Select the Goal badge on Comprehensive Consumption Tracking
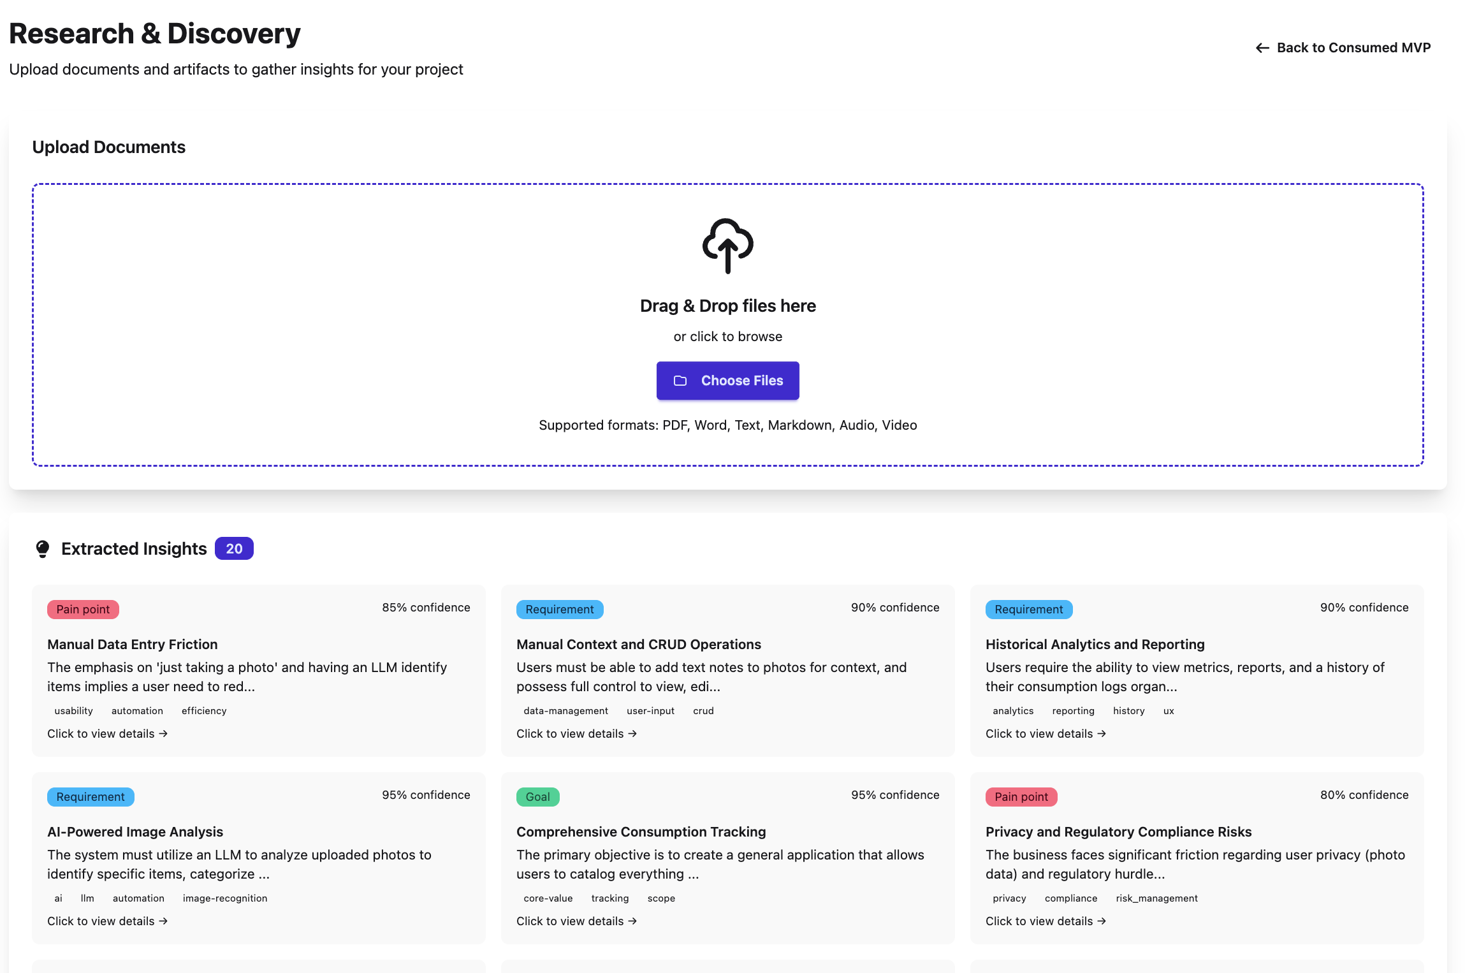The image size is (1465, 973). point(537,796)
